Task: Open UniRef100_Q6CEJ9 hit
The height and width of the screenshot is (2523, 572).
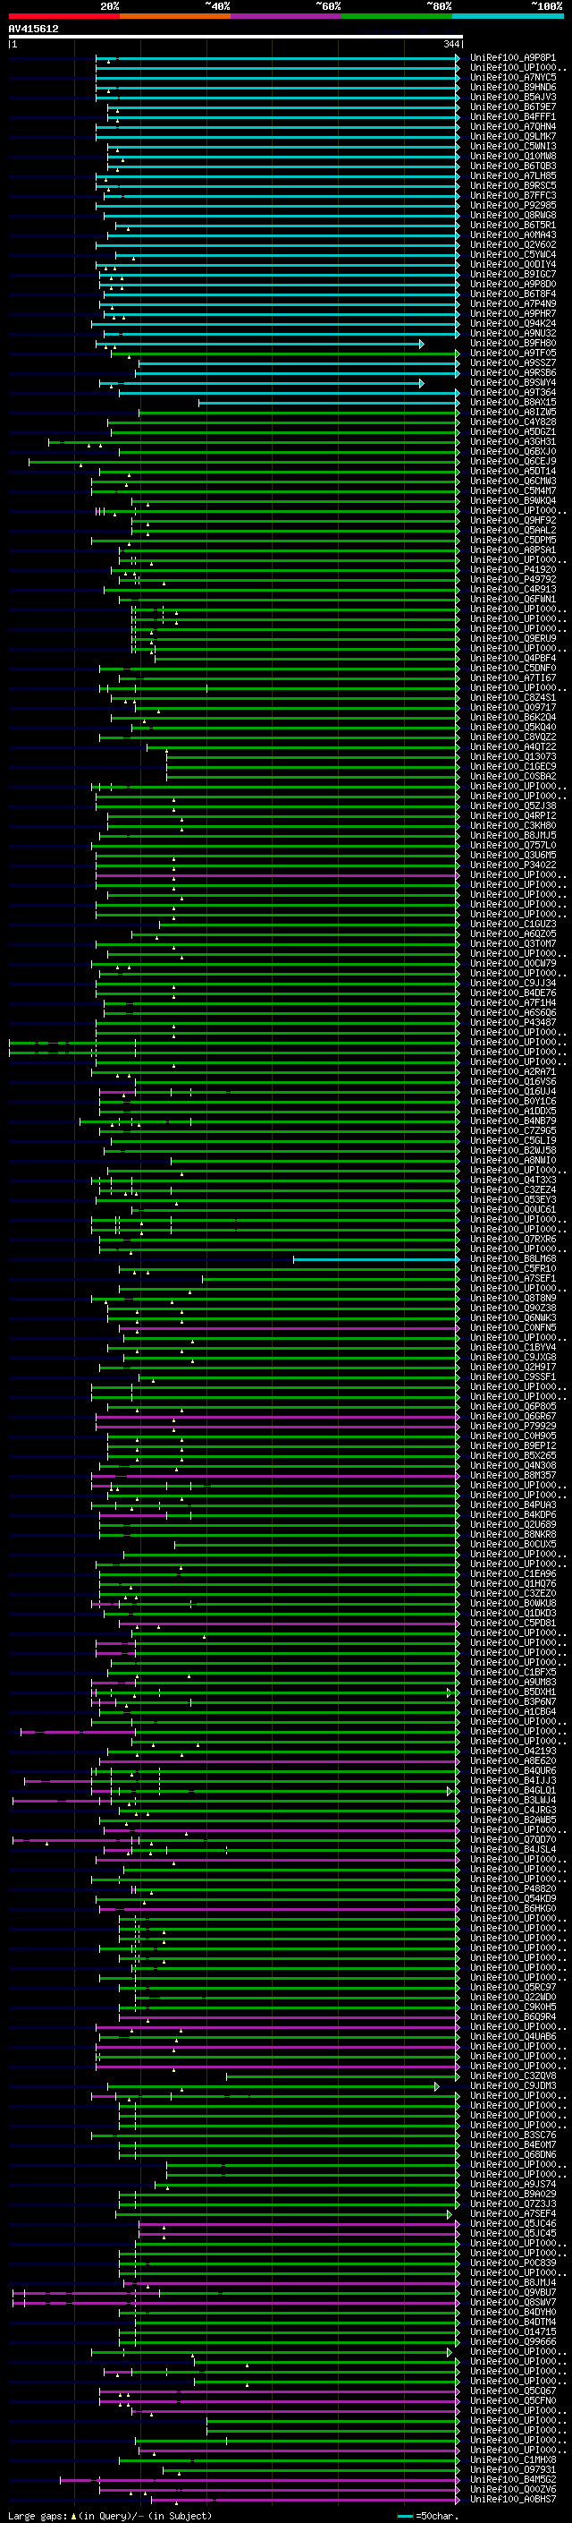Action: [x=513, y=461]
